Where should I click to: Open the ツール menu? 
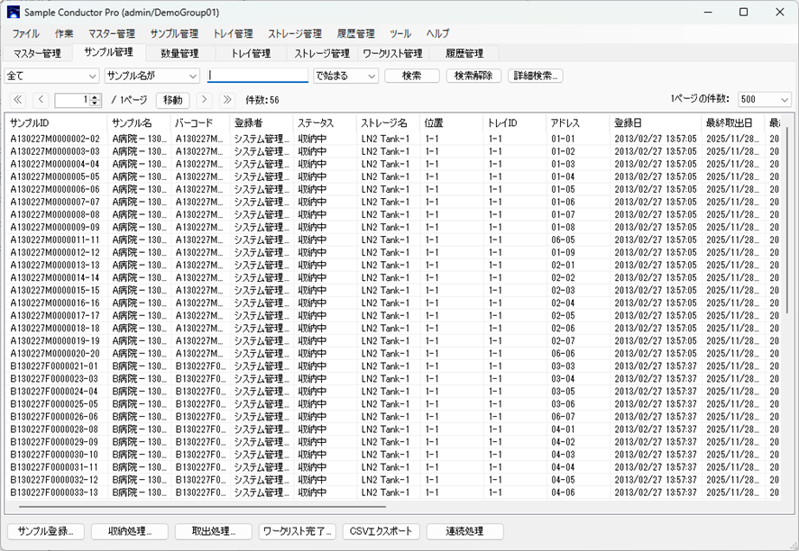[x=400, y=33]
